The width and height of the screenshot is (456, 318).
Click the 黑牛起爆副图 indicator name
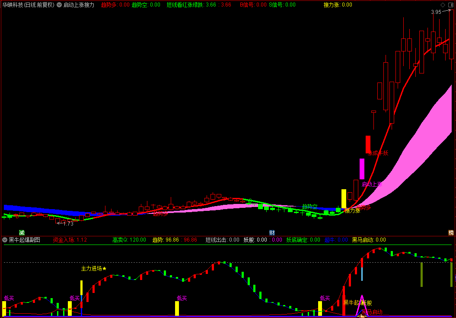(x=25, y=240)
